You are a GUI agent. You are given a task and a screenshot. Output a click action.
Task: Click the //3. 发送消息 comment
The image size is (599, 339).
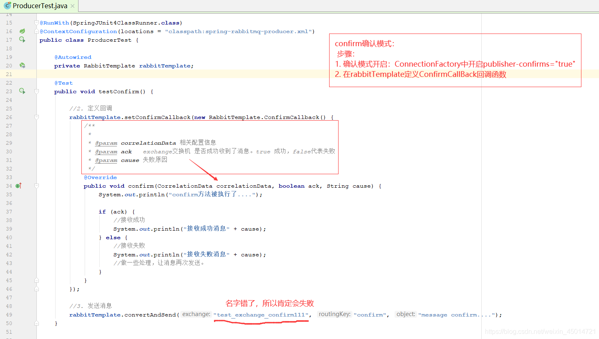click(90, 306)
